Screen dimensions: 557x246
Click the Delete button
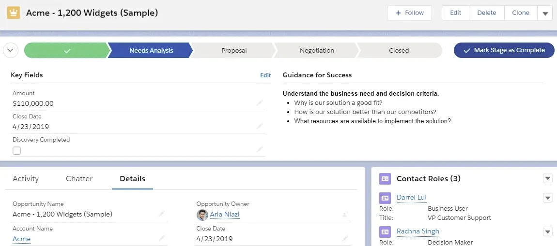[x=487, y=13]
